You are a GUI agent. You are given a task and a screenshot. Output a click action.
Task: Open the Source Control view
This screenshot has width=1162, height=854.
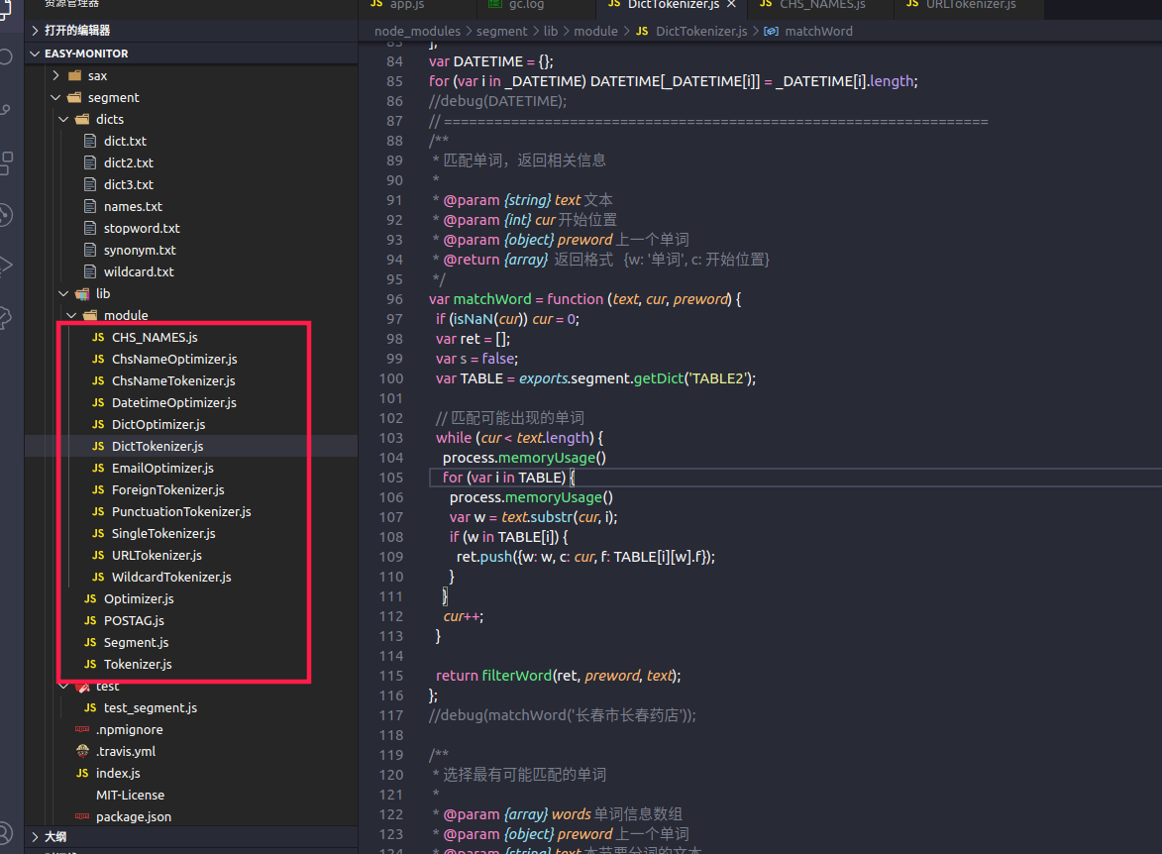(5, 110)
